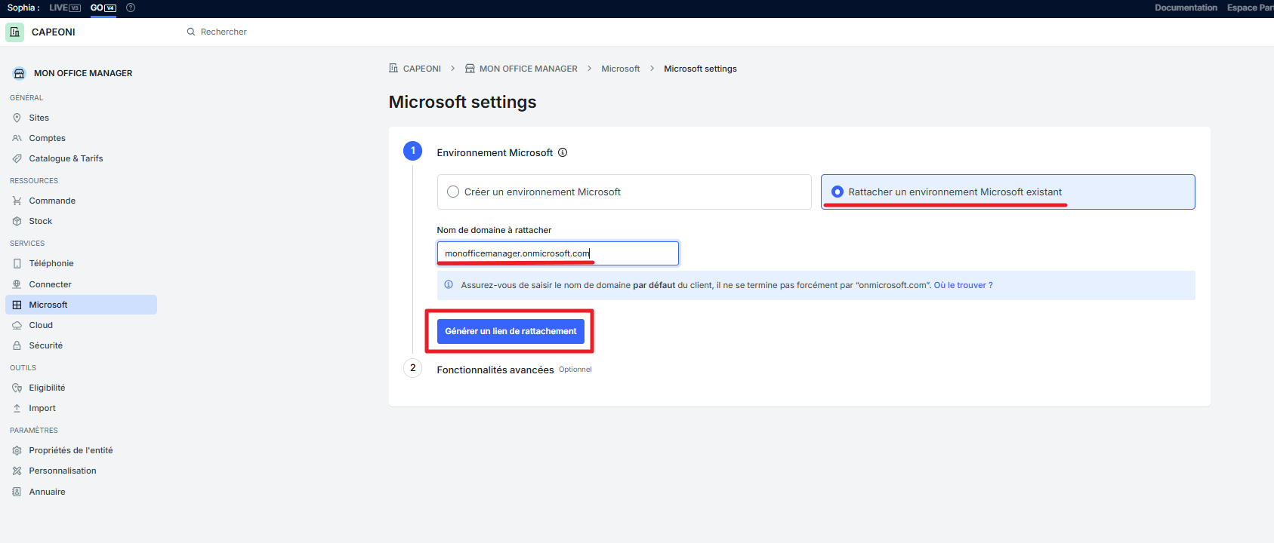The image size is (1274, 543).
Task: Click the MON OFFICE MANAGER sidebar title
Action: (83, 73)
